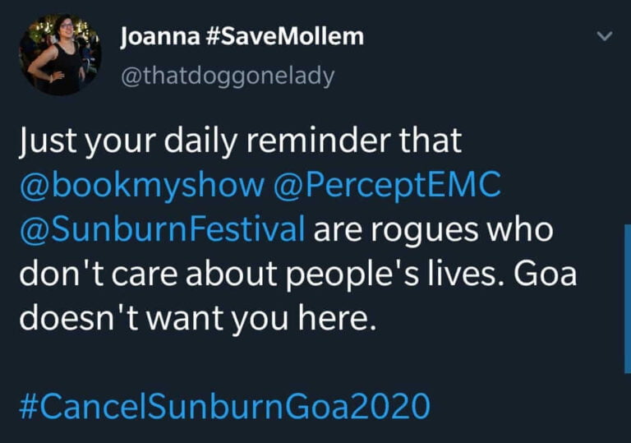Click the phrase "are rogues who"

pos(435,229)
